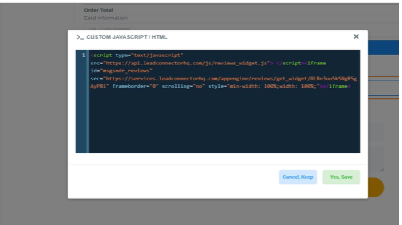The height and width of the screenshot is (225, 402).
Task: Click the terminal prompt icon in header
Action: click(80, 37)
